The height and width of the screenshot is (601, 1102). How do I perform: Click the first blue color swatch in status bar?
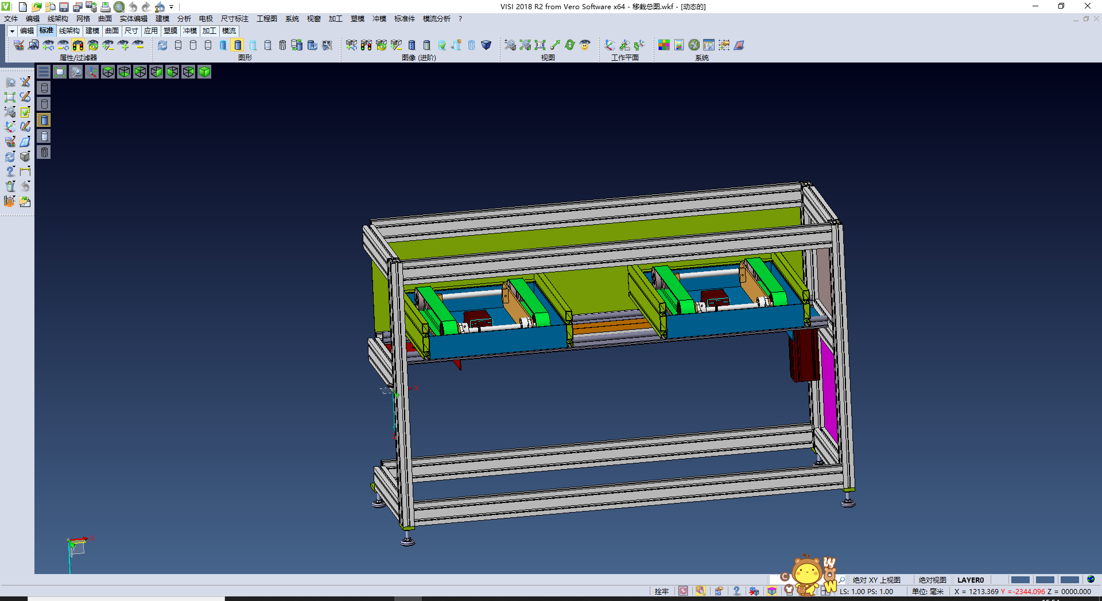[x=1020, y=580]
